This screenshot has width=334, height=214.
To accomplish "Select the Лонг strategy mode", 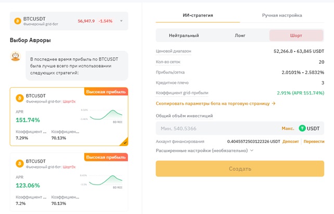I will click(x=240, y=36).
